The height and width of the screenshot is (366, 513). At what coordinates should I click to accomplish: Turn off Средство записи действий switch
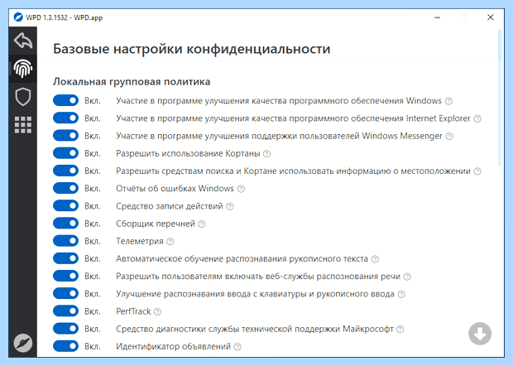point(65,205)
